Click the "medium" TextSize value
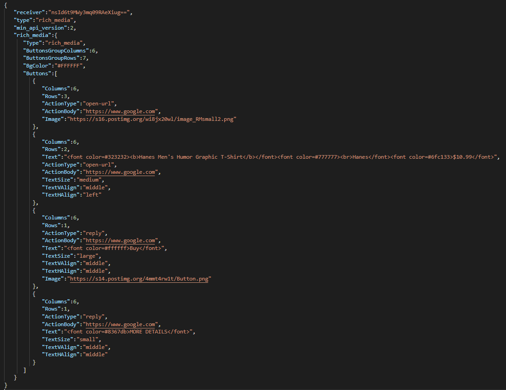 (x=89, y=180)
